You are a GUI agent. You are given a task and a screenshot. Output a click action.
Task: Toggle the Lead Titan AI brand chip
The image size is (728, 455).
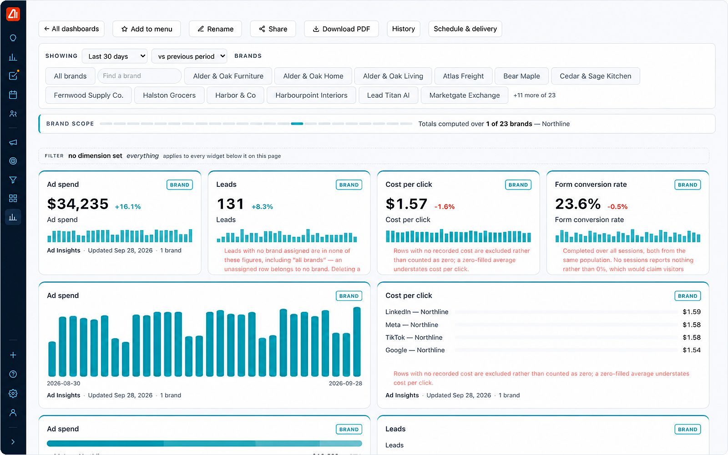[x=388, y=95]
